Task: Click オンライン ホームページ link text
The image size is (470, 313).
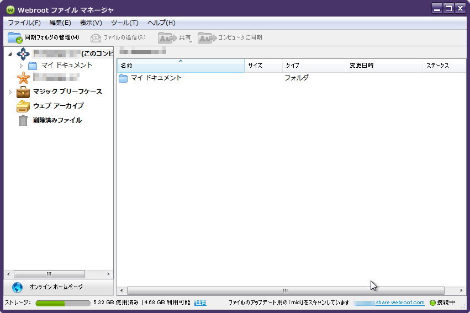Action: point(56,287)
